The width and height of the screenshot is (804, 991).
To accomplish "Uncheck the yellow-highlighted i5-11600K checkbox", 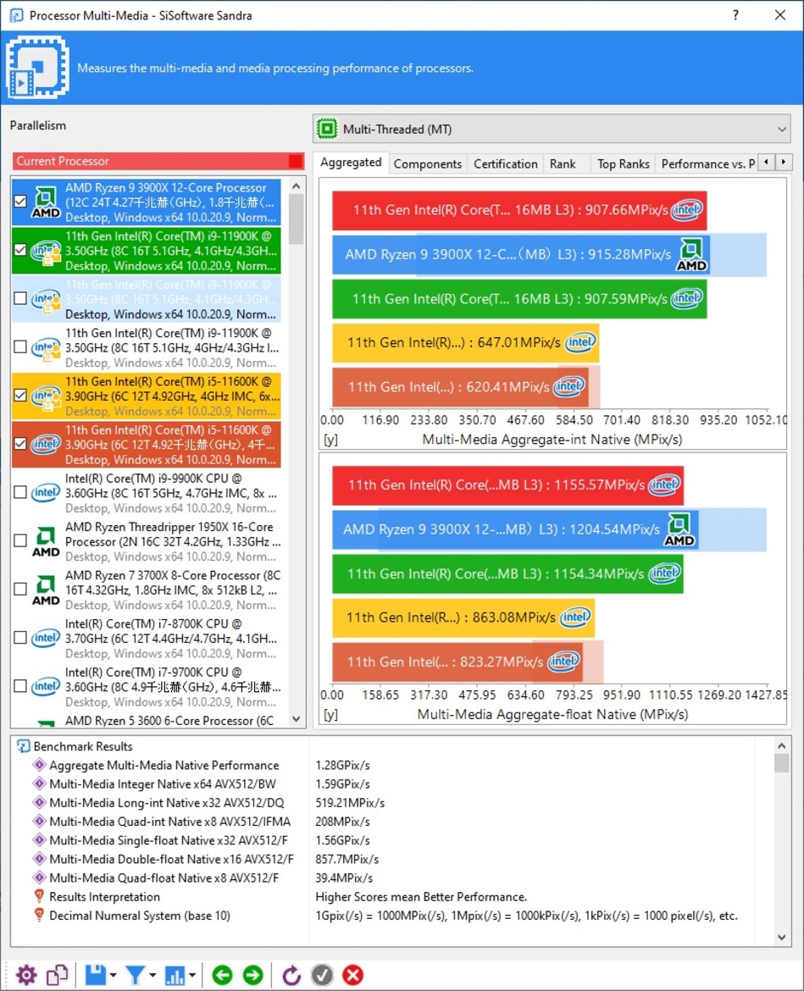I will pos(20,396).
